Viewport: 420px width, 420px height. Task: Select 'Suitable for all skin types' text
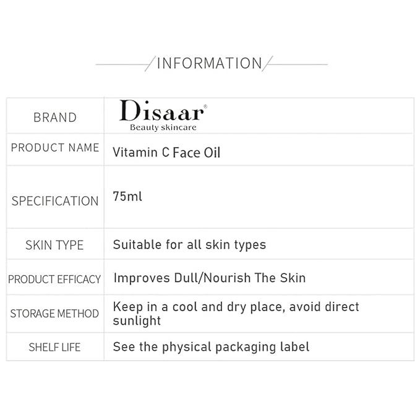(189, 244)
